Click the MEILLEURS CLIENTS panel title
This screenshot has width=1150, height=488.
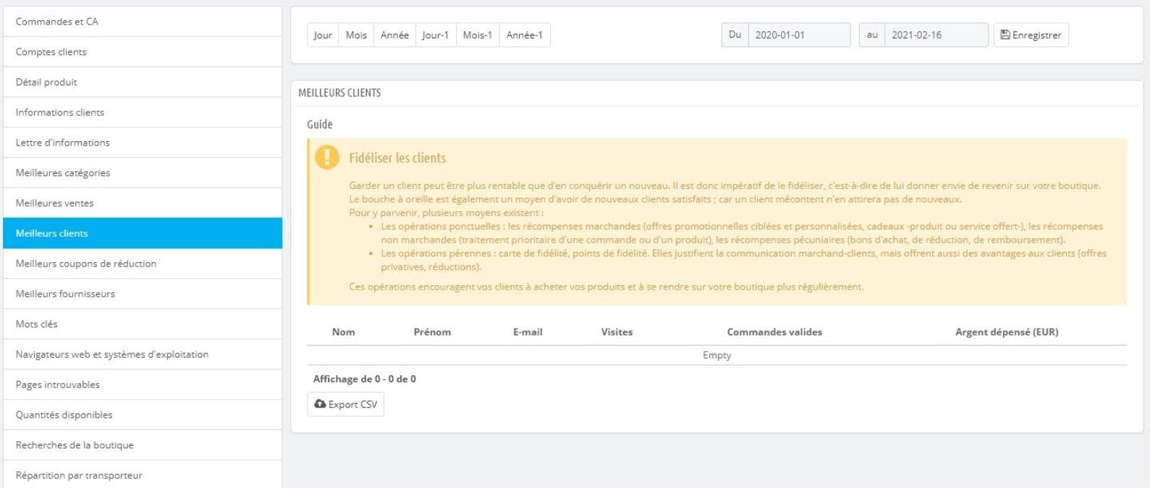point(339,93)
